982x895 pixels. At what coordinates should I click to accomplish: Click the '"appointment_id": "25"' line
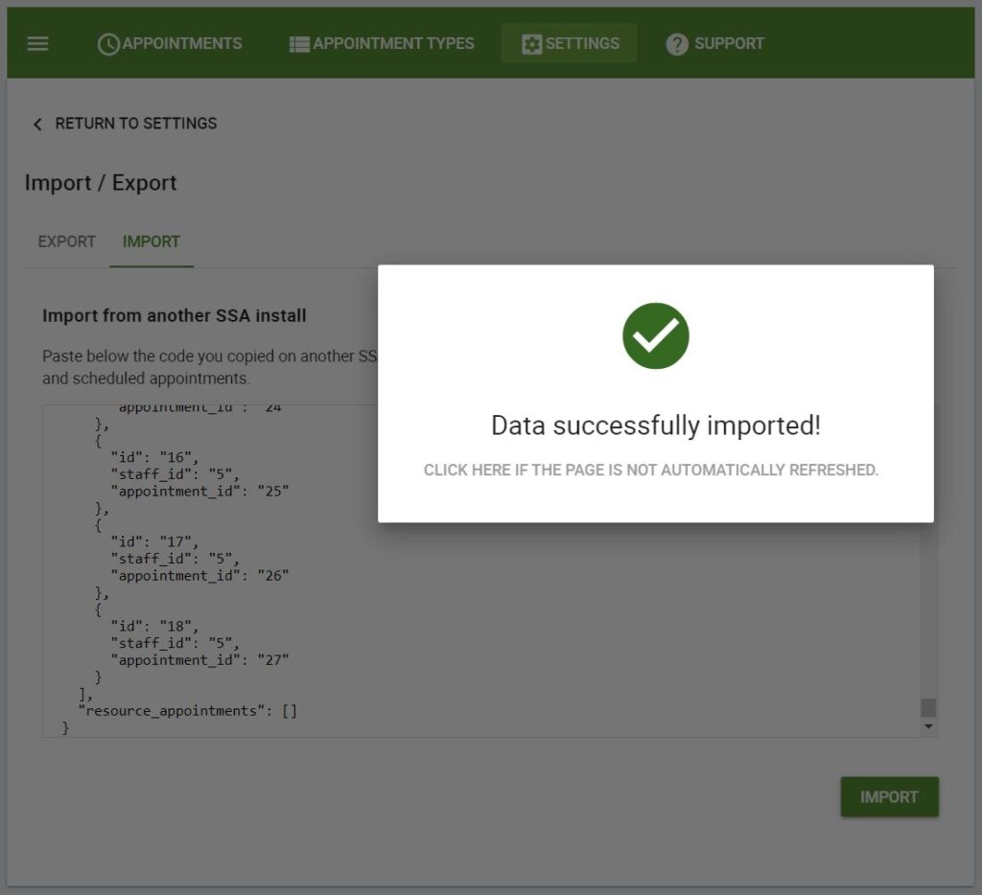[x=199, y=492]
